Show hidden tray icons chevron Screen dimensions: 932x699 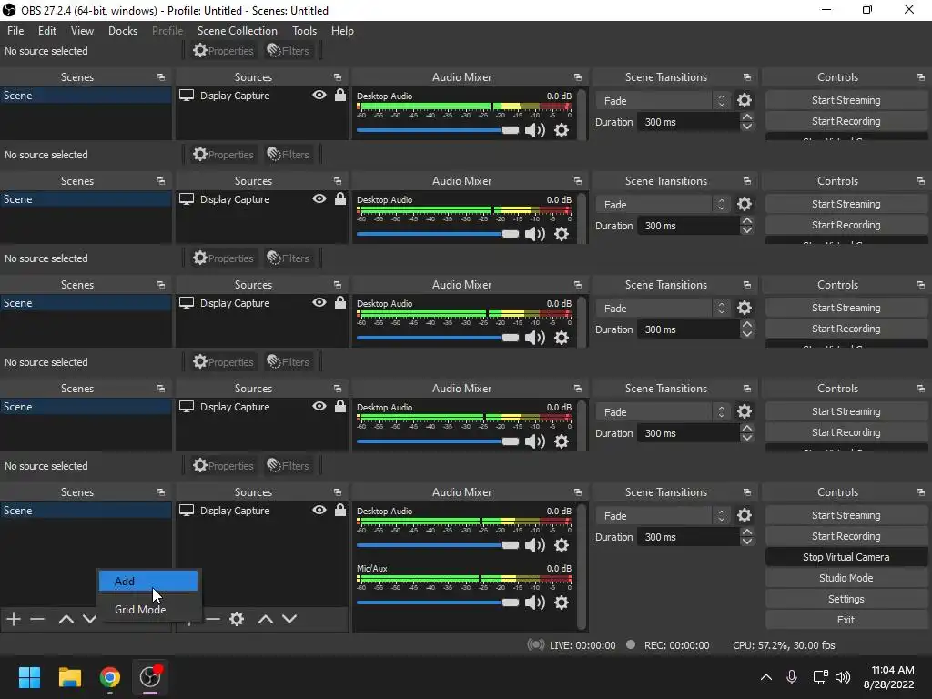point(766,677)
